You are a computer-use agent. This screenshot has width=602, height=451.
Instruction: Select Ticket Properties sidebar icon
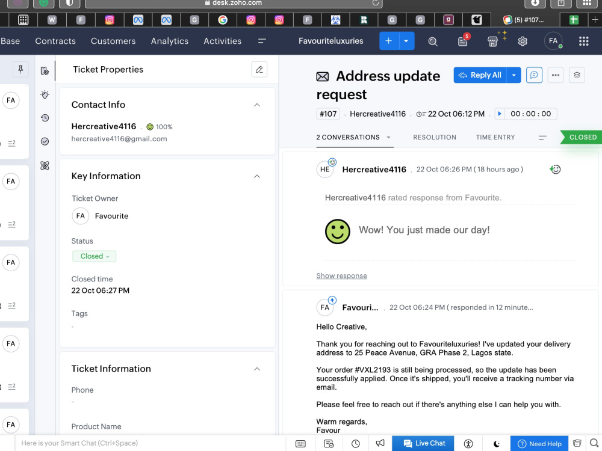tap(45, 70)
